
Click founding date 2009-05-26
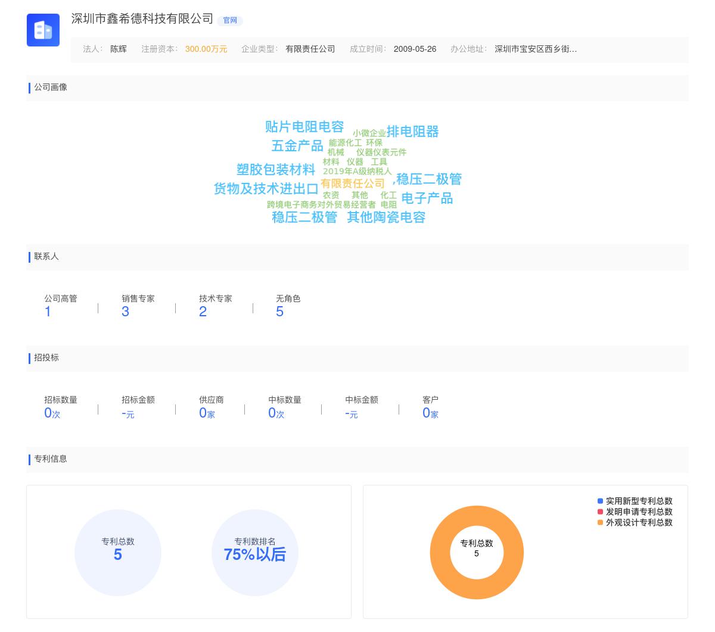[x=415, y=49]
